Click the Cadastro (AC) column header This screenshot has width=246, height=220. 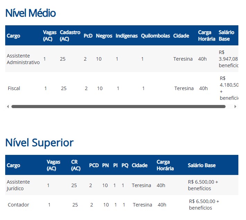tap(70, 36)
